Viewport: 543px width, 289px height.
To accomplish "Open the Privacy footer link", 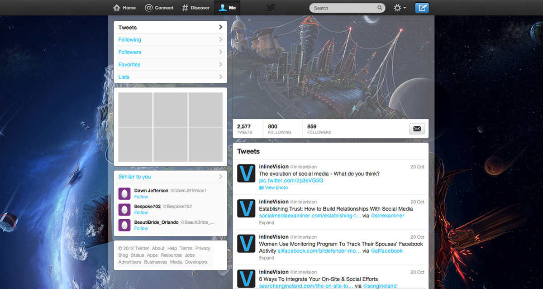I will coord(203,248).
